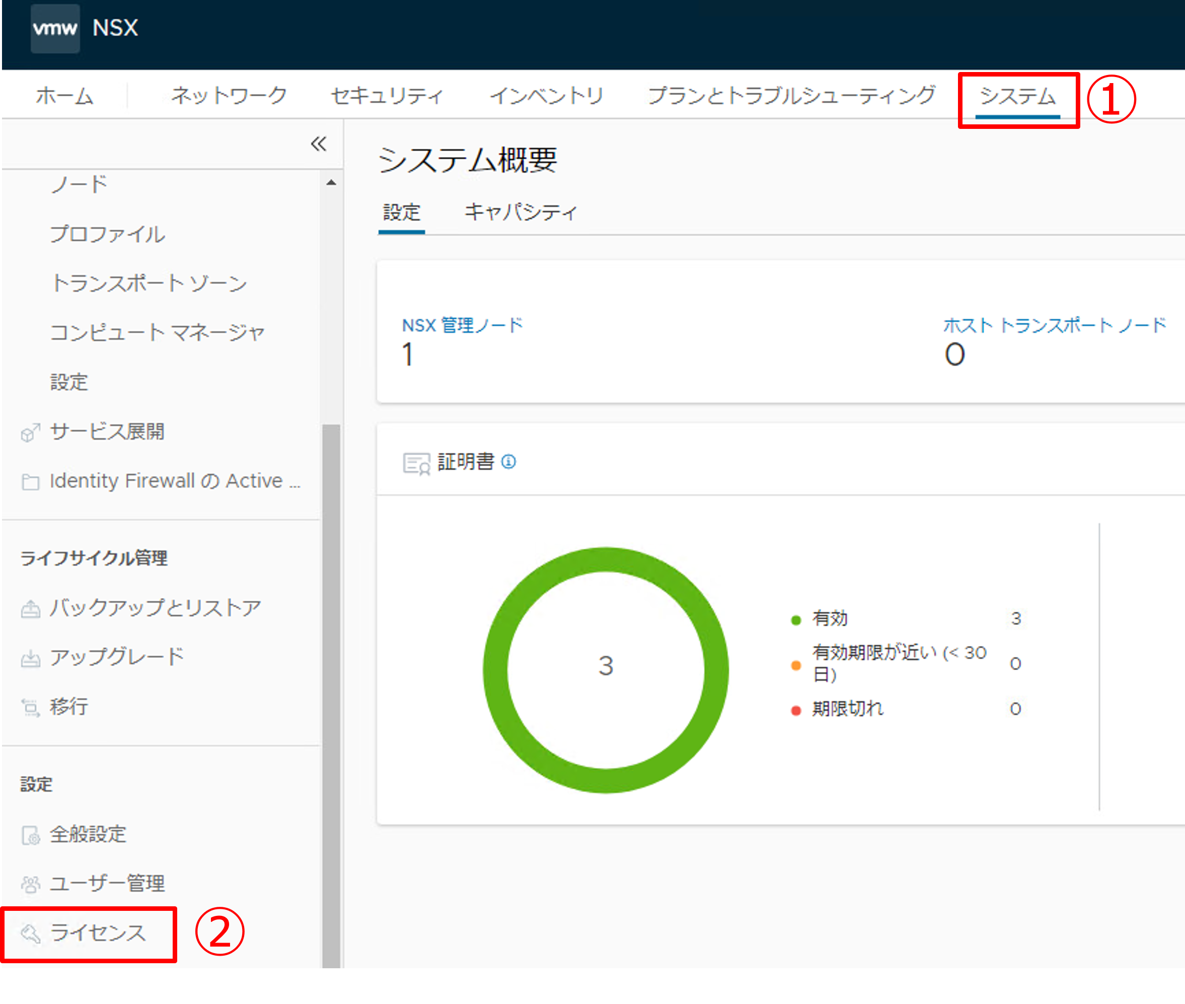This screenshot has width=1185, height=1004.
Task: Click the User Management (ユーザー管理) icon
Action: (x=30, y=885)
